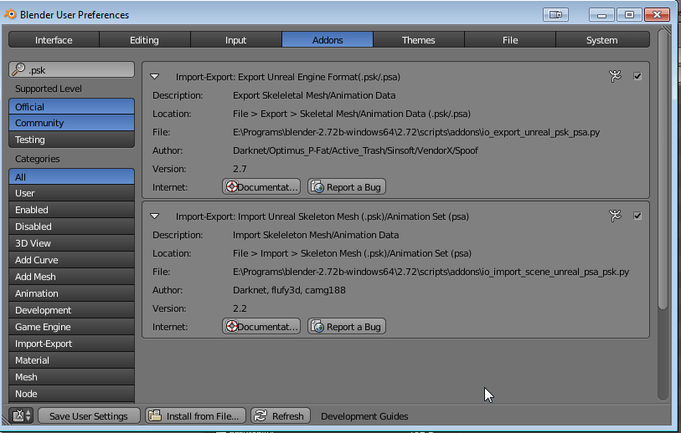Viewport: 681px width, 433px height.
Task: Switch to the File tab
Action: pyautogui.click(x=510, y=40)
